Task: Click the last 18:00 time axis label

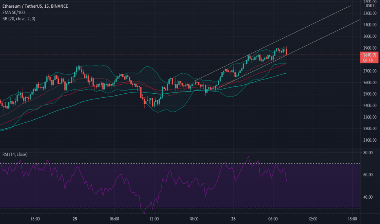Action: click(x=352, y=219)
